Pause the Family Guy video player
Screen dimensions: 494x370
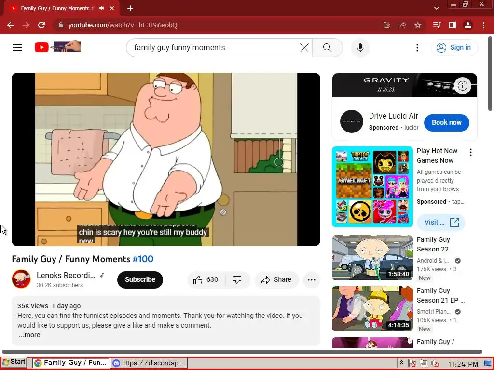pyautogui.click(x=166, y=159)
